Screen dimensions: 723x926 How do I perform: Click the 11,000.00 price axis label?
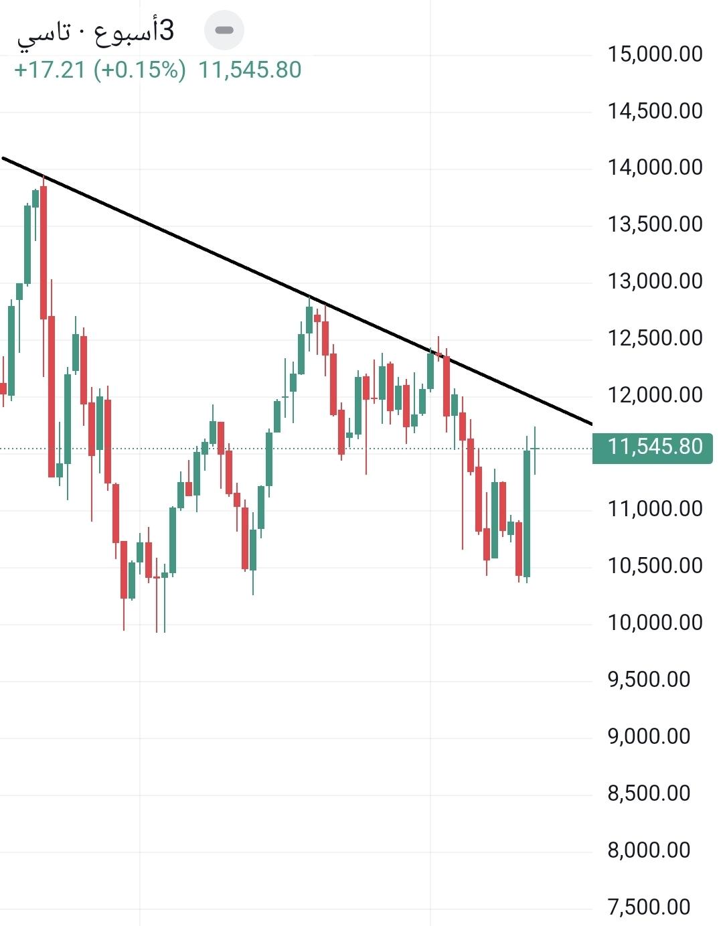pyautogui.click(x=655, y=509)
